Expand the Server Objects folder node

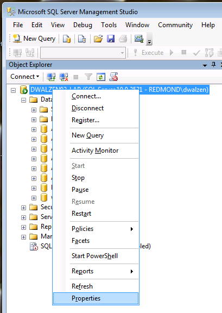[x=23, y=217]
